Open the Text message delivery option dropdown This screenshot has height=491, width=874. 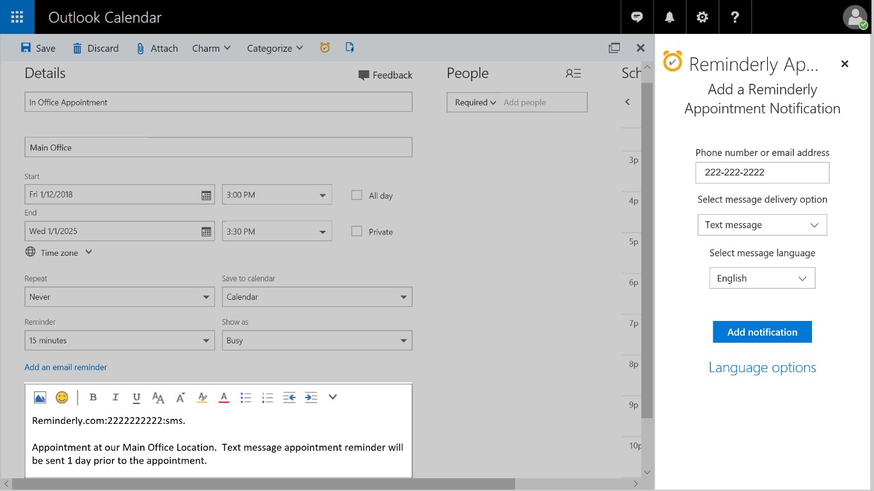[x=763, y=225]
